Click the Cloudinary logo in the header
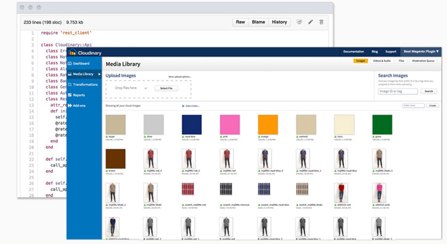The width and height of the screenshot is (447, 244). [x=85, y=53]
